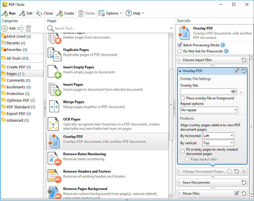The image size is (254, 201).
Task: Enable Change Document Properties checkbox
Action: (x=229, y=171)
